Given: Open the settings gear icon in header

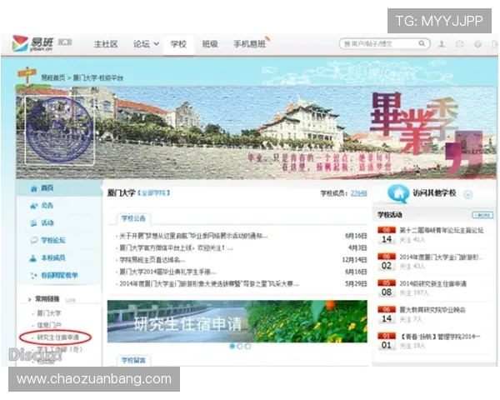Looking at the screenshot, I should tap(477, 44).
